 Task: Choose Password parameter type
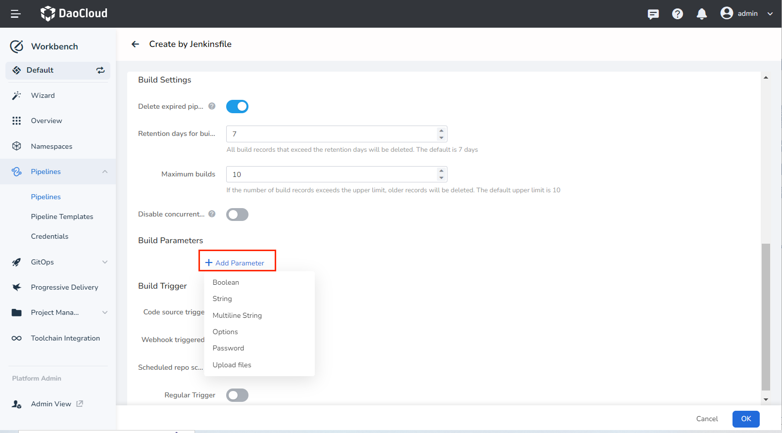tap(228, 348)
